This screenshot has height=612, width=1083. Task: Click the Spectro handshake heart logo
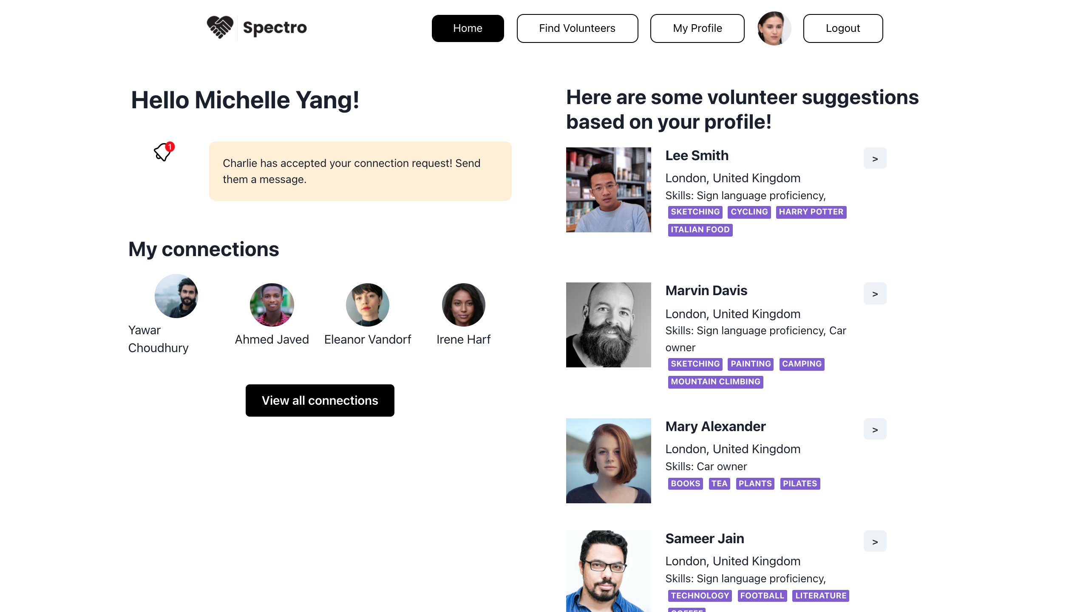(x=220, y=28)
